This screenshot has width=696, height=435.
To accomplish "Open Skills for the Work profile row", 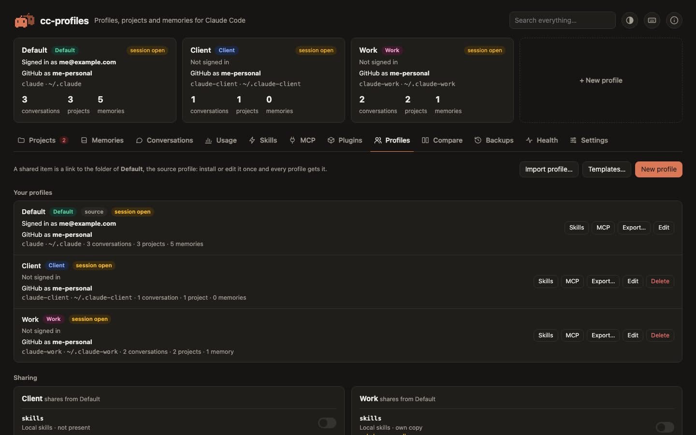I will tap(546, 335).
